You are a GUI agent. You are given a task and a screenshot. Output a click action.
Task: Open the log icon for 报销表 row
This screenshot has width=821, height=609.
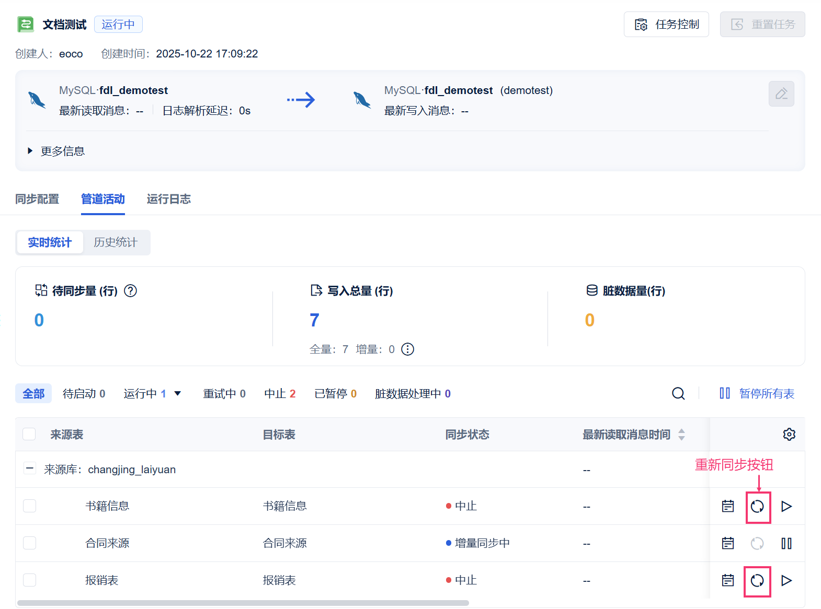(728, 580)
